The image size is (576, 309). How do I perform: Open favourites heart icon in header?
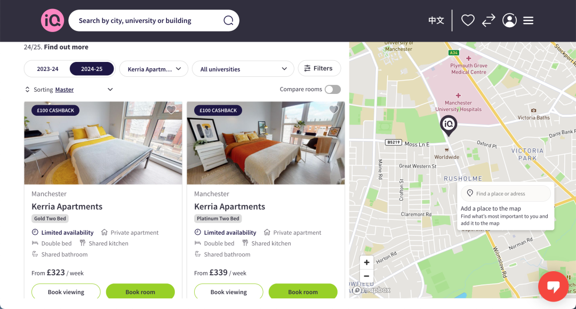coord(468,20)
